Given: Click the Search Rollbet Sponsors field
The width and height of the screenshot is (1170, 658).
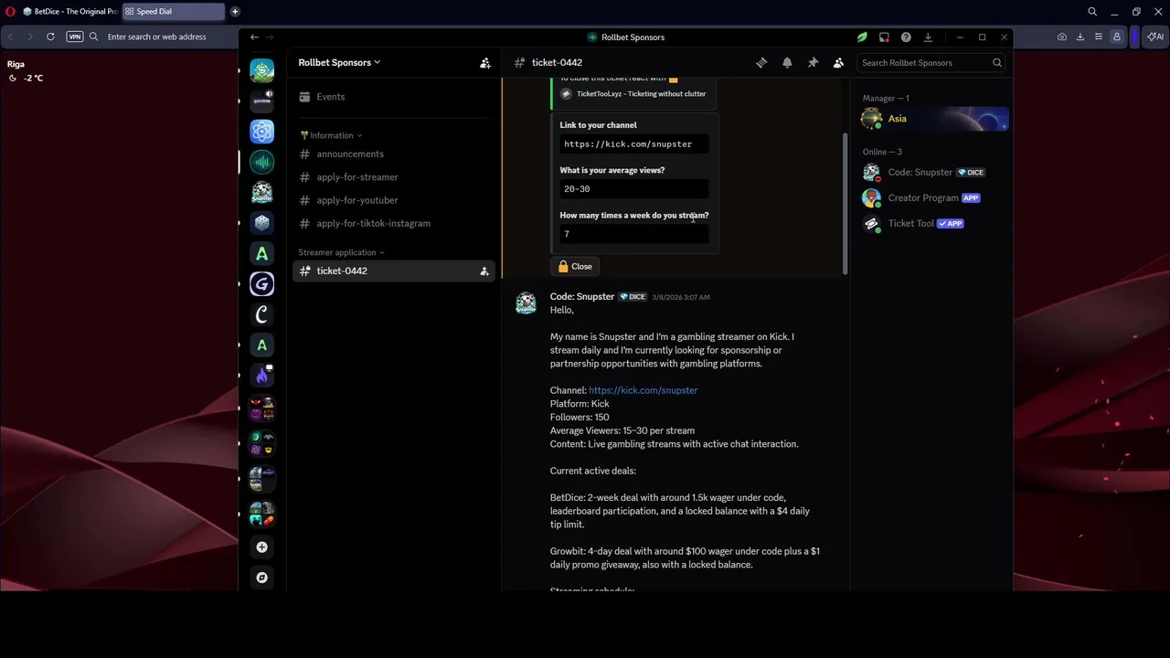Looking at the screenshot, I should (930, 63).
